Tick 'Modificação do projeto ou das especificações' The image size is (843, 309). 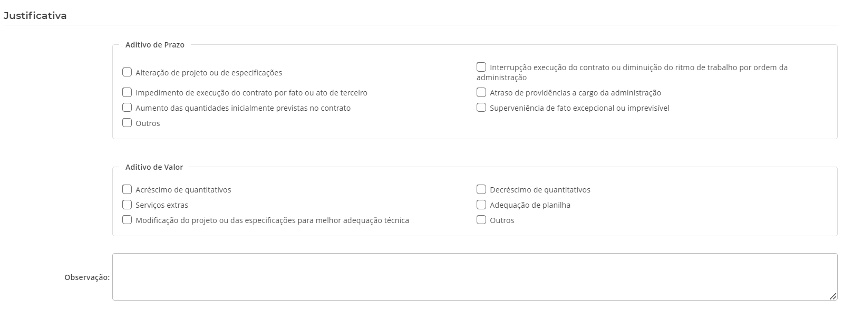[x=127, y=220]
